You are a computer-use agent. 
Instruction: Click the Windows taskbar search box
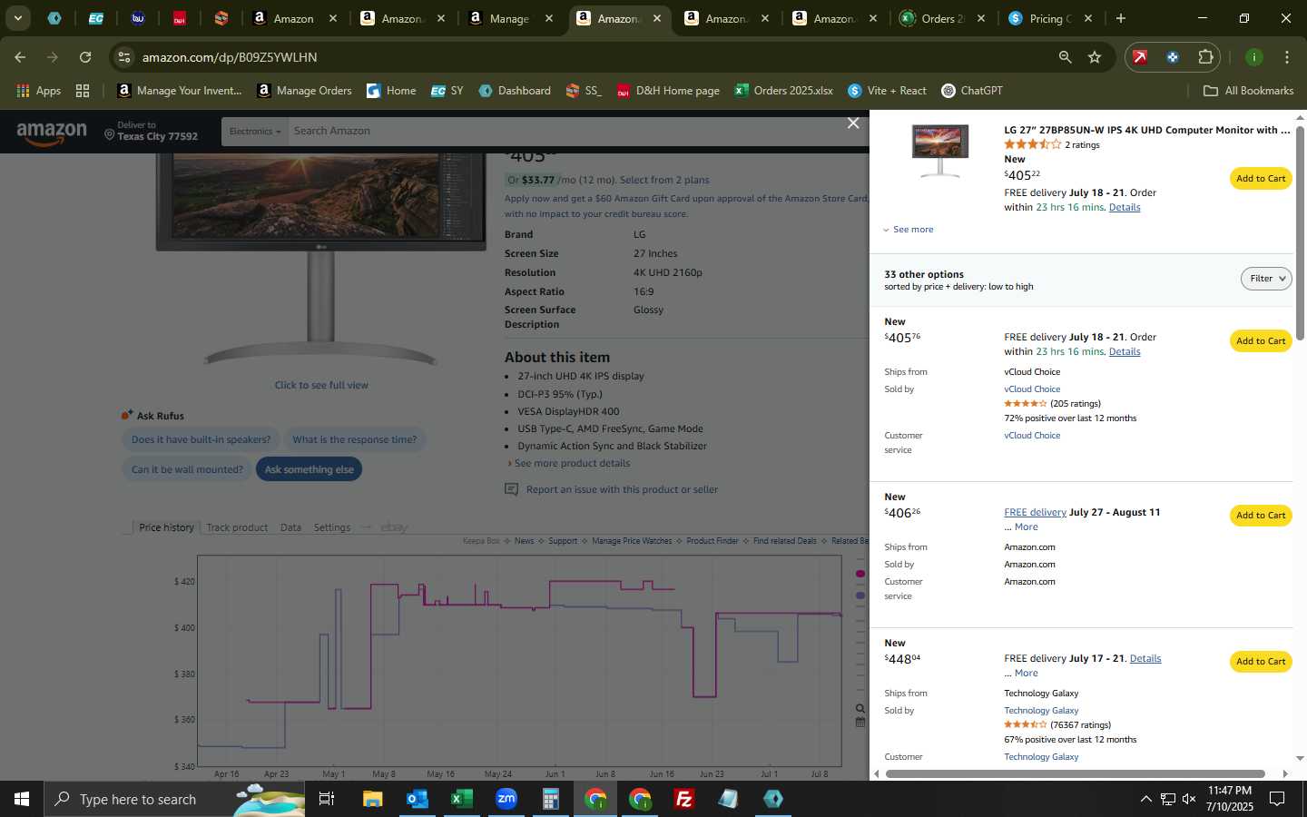tap(174, 799)
